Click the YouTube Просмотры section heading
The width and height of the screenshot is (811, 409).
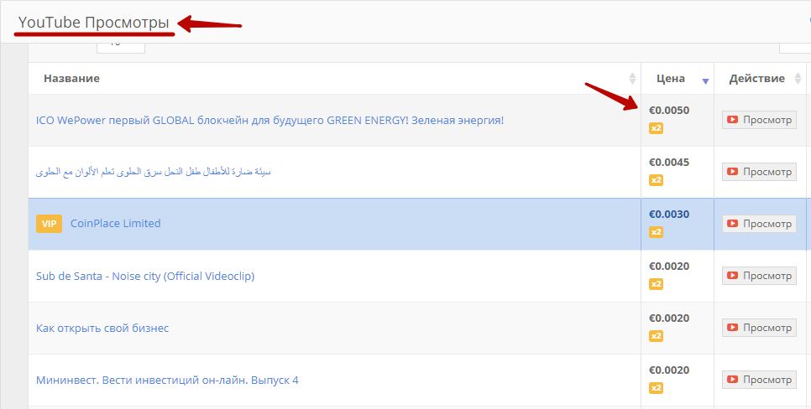(x=93, y=21)
